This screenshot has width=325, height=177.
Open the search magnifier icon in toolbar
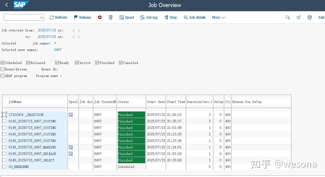tap(288, 17)
